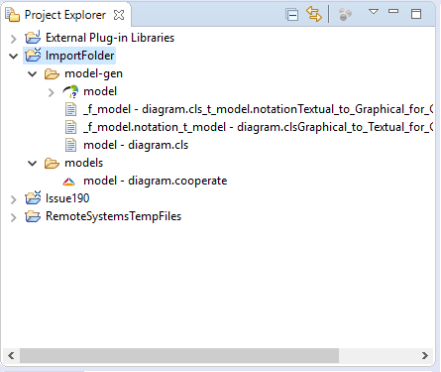Select model - diagram.cls file
This screenshot has height=372, width=441.
pos(136,145)
